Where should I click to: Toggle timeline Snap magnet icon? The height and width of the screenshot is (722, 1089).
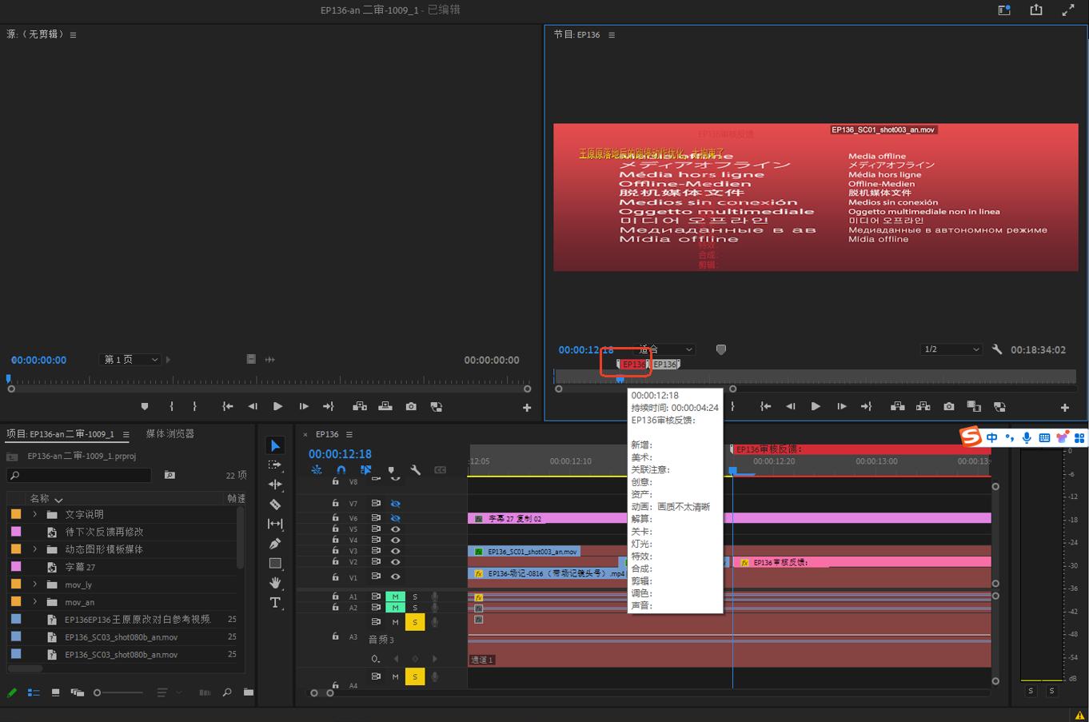pos(341,470)
